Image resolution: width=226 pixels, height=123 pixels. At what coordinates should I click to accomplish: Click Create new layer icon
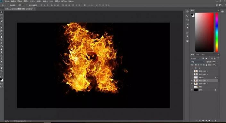tap(213, 120)
